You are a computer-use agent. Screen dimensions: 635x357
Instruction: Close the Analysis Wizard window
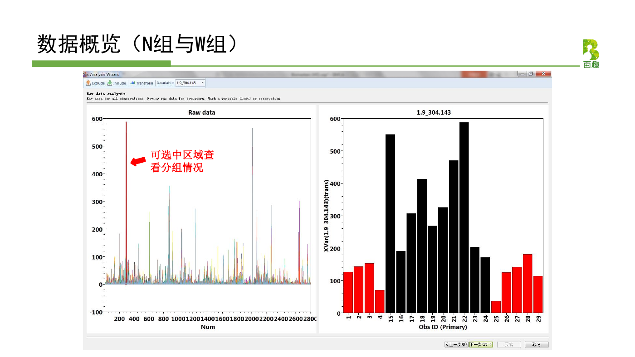click(x=542, y=73)
